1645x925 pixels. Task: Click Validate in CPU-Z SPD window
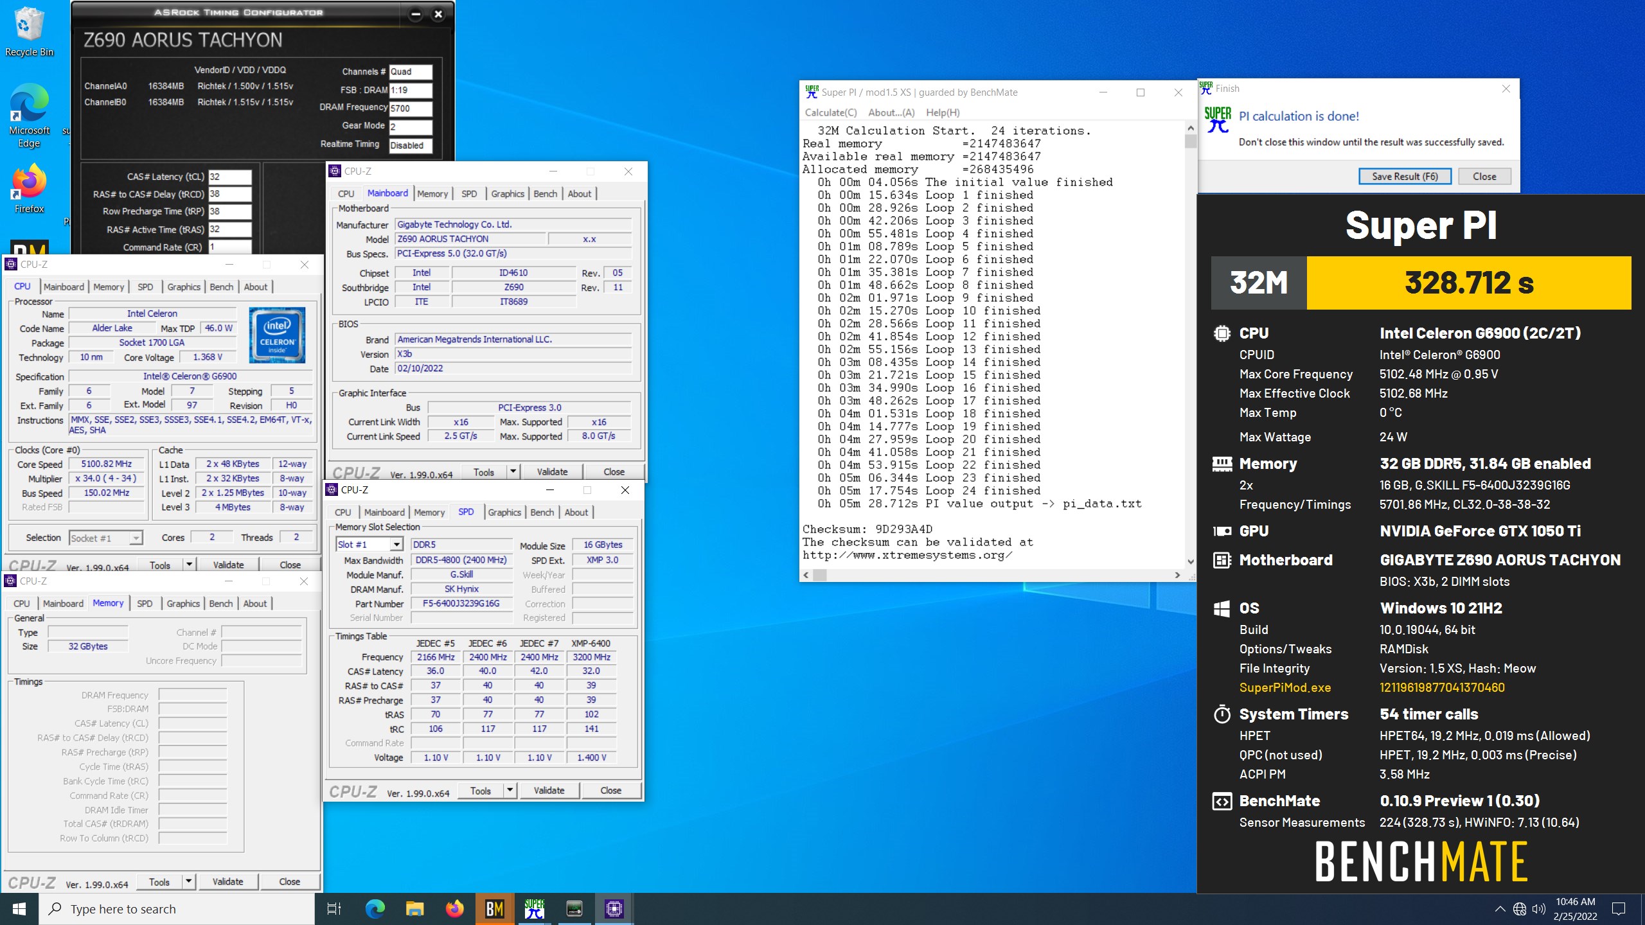549,790
